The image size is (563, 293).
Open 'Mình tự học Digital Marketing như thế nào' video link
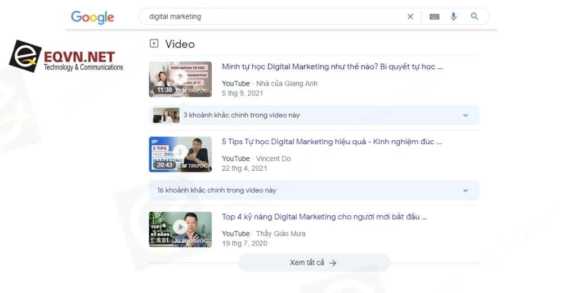tap(332, 66)
